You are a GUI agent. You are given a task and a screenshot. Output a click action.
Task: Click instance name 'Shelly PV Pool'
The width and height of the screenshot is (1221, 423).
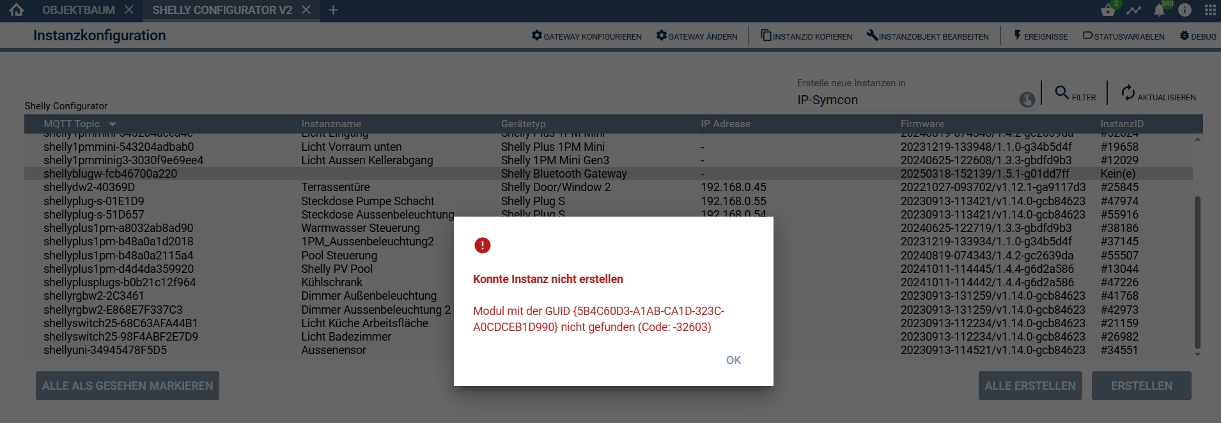tap(337, 269)
